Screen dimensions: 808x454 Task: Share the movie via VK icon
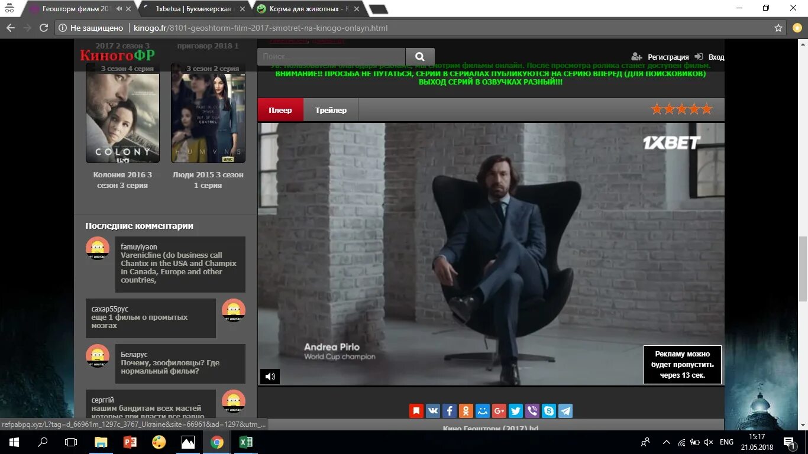pyautogui.click(x=432, y=410)
